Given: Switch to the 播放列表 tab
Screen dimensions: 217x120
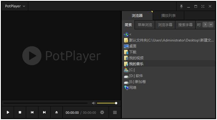Looking at the screenshot, I should [168, 16].
